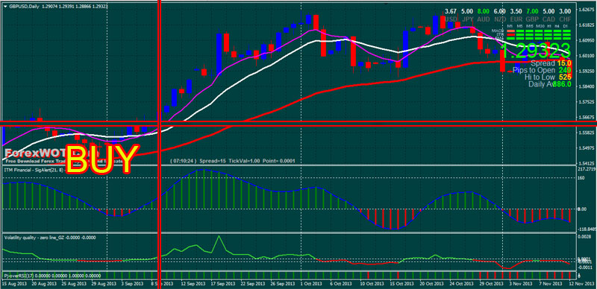Image resolution: width=597 pixels, height=289 pixels.
Task: Click the 1.60100 price scale label
Action: tap(586, 56)
